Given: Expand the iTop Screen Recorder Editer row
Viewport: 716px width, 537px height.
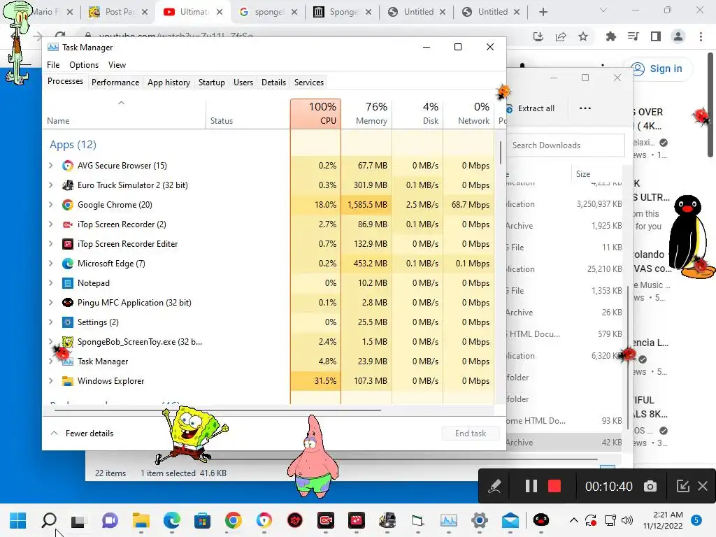Looking at the screenshot, I should [x=50, y=244].
